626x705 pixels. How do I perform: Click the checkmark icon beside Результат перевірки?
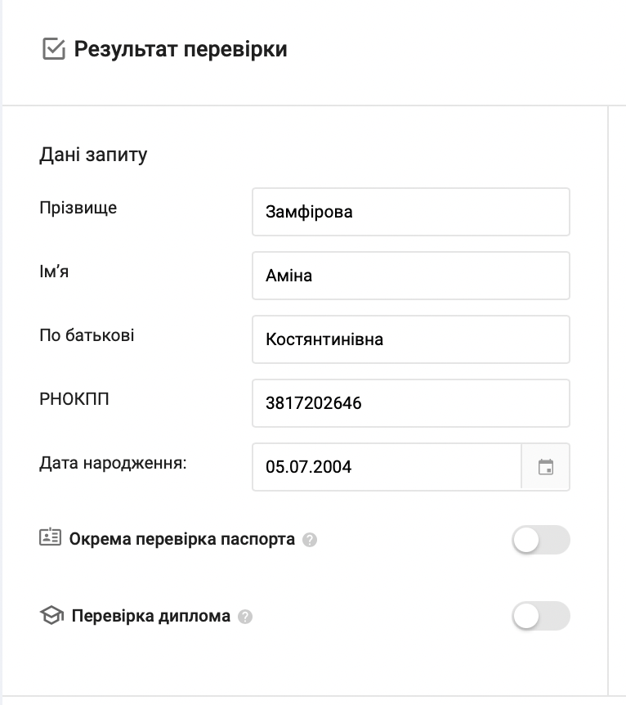point(53,50)
